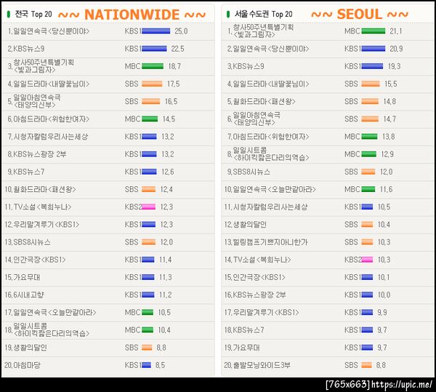Click the orange NATIONWIDE heading
436x392 pixels.
point(132,15)
